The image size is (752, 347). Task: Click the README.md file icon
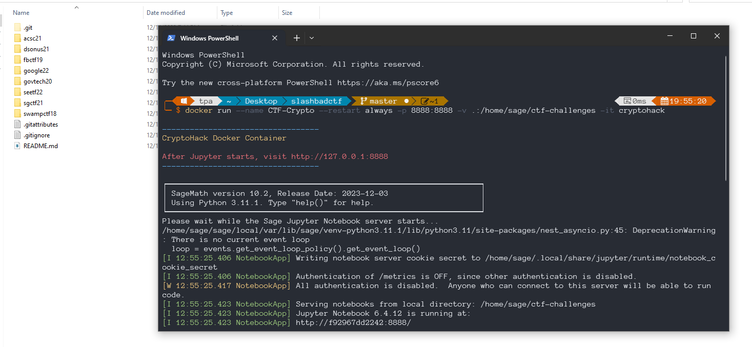click(18, 146)
